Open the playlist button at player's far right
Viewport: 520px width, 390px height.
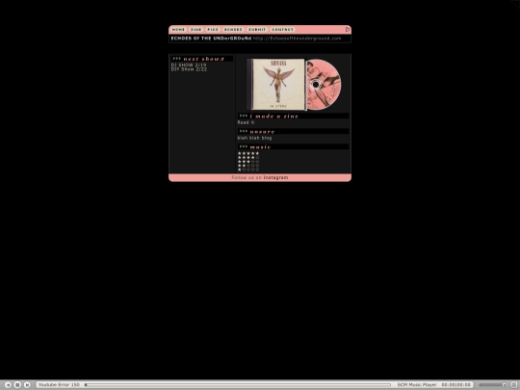[x=513, y=384]
